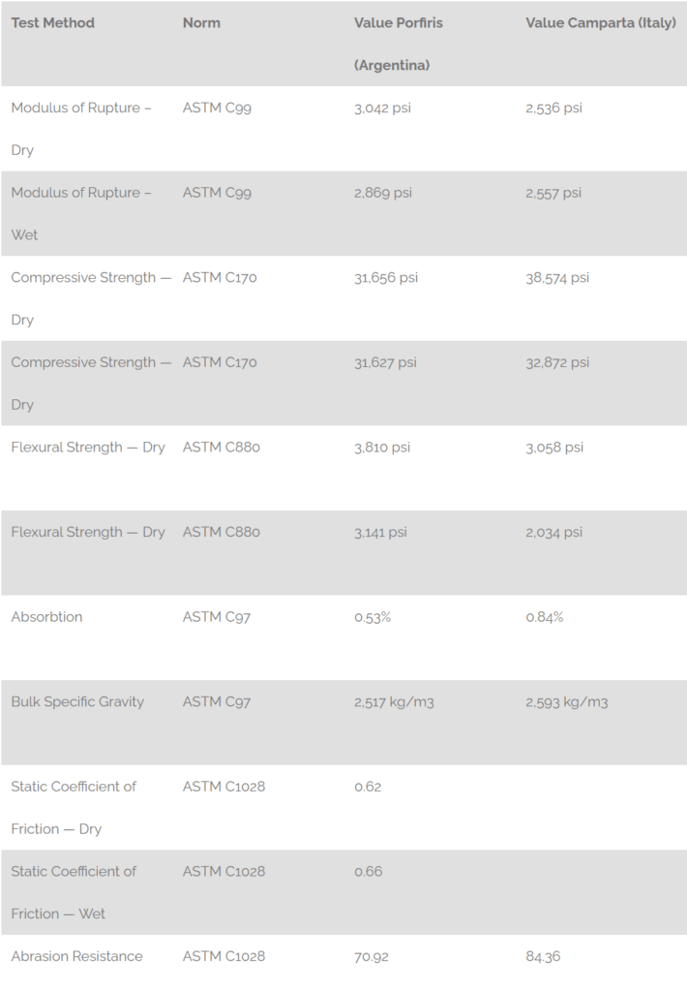
Task: Click the 0.66 friction value
Action: coord(369,871)
